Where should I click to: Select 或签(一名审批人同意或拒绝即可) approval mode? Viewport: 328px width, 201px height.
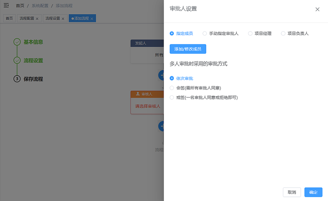[203, 97]
